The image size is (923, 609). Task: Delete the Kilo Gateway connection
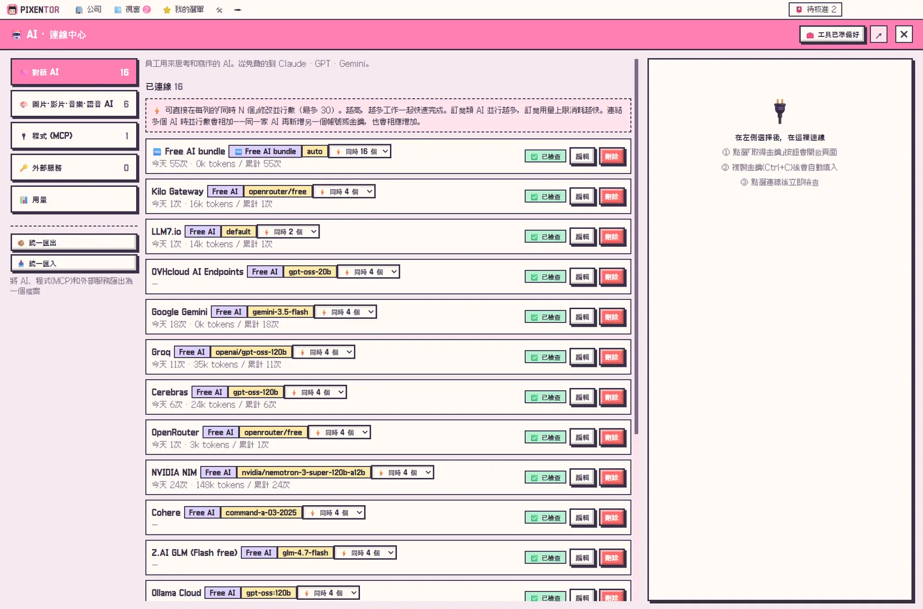(612, 197)
